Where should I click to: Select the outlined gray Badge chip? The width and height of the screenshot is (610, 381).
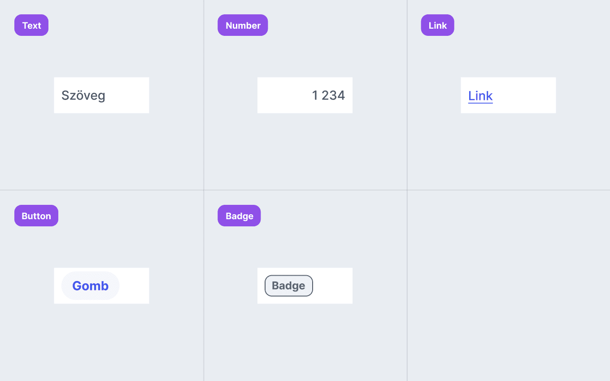289,286
